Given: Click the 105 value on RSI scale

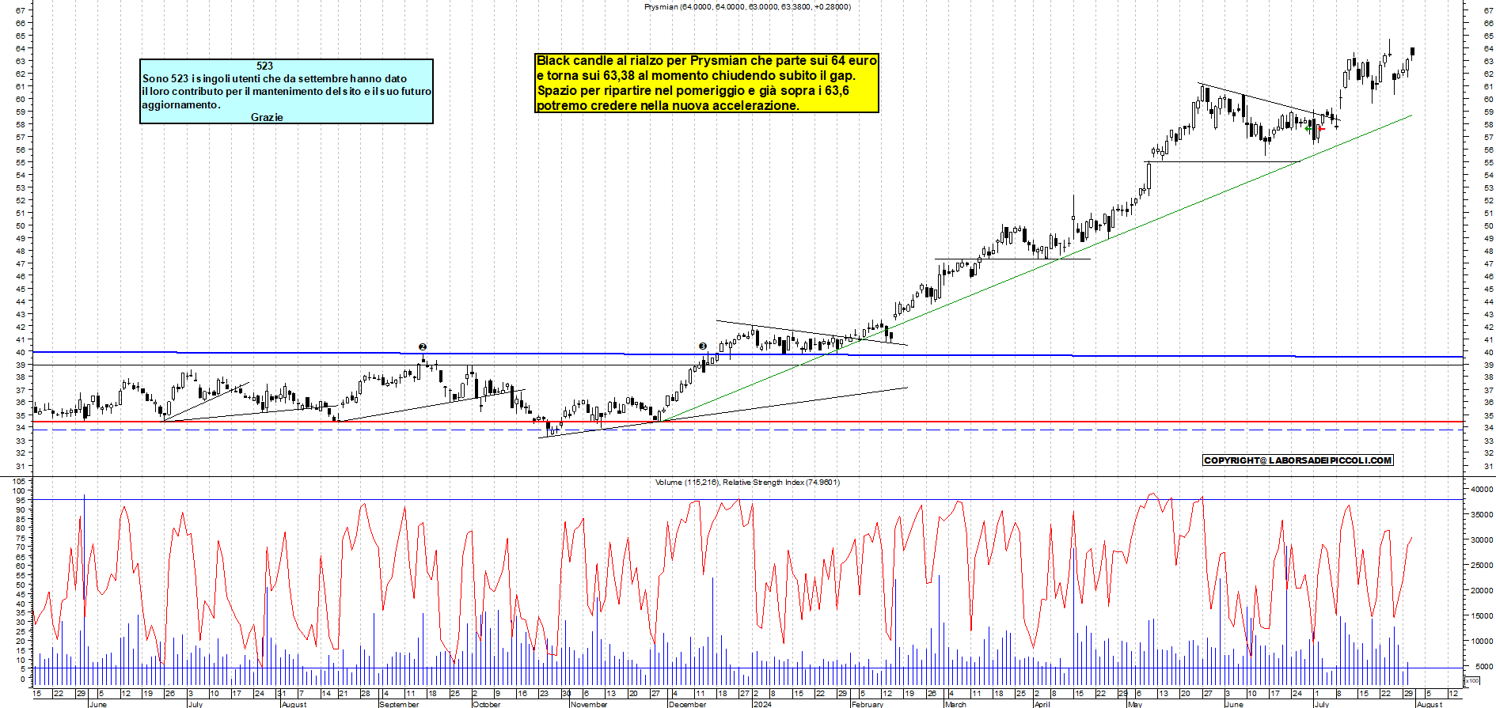Looking at the screenshot, I should tap(21, 481).
